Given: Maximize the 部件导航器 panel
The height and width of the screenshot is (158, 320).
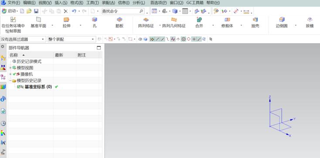Looking at the screenshot, I should click(x=99, y=48).
